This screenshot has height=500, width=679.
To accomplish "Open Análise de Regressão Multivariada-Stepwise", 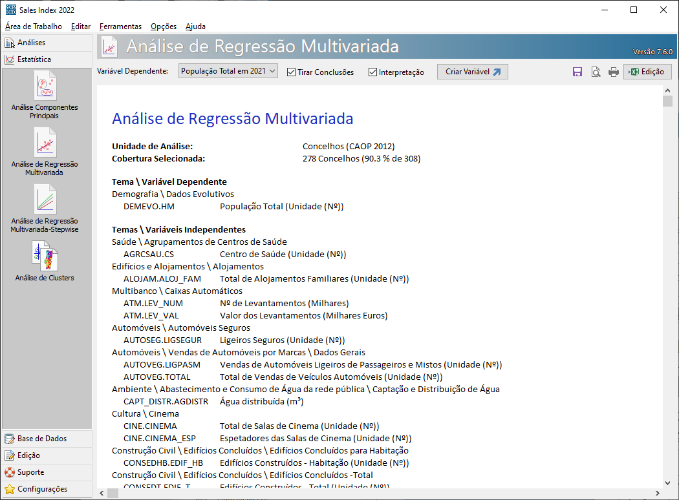I will tap(45, 200).
